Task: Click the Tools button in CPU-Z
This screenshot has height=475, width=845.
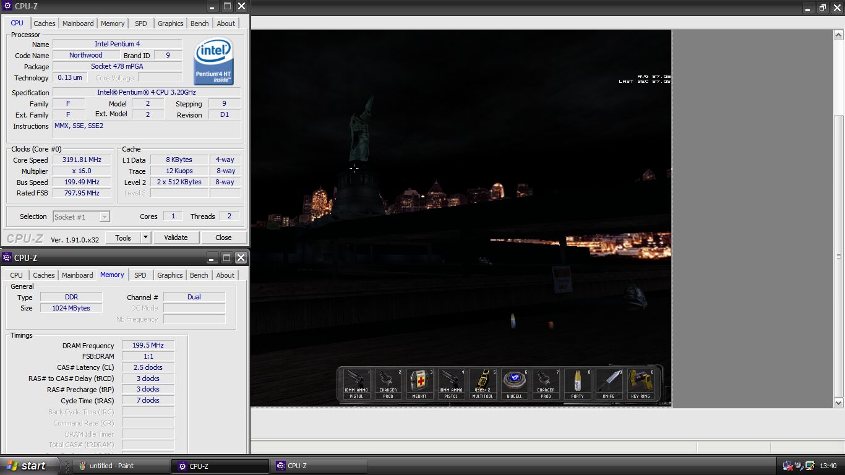Action: point(123,237)
